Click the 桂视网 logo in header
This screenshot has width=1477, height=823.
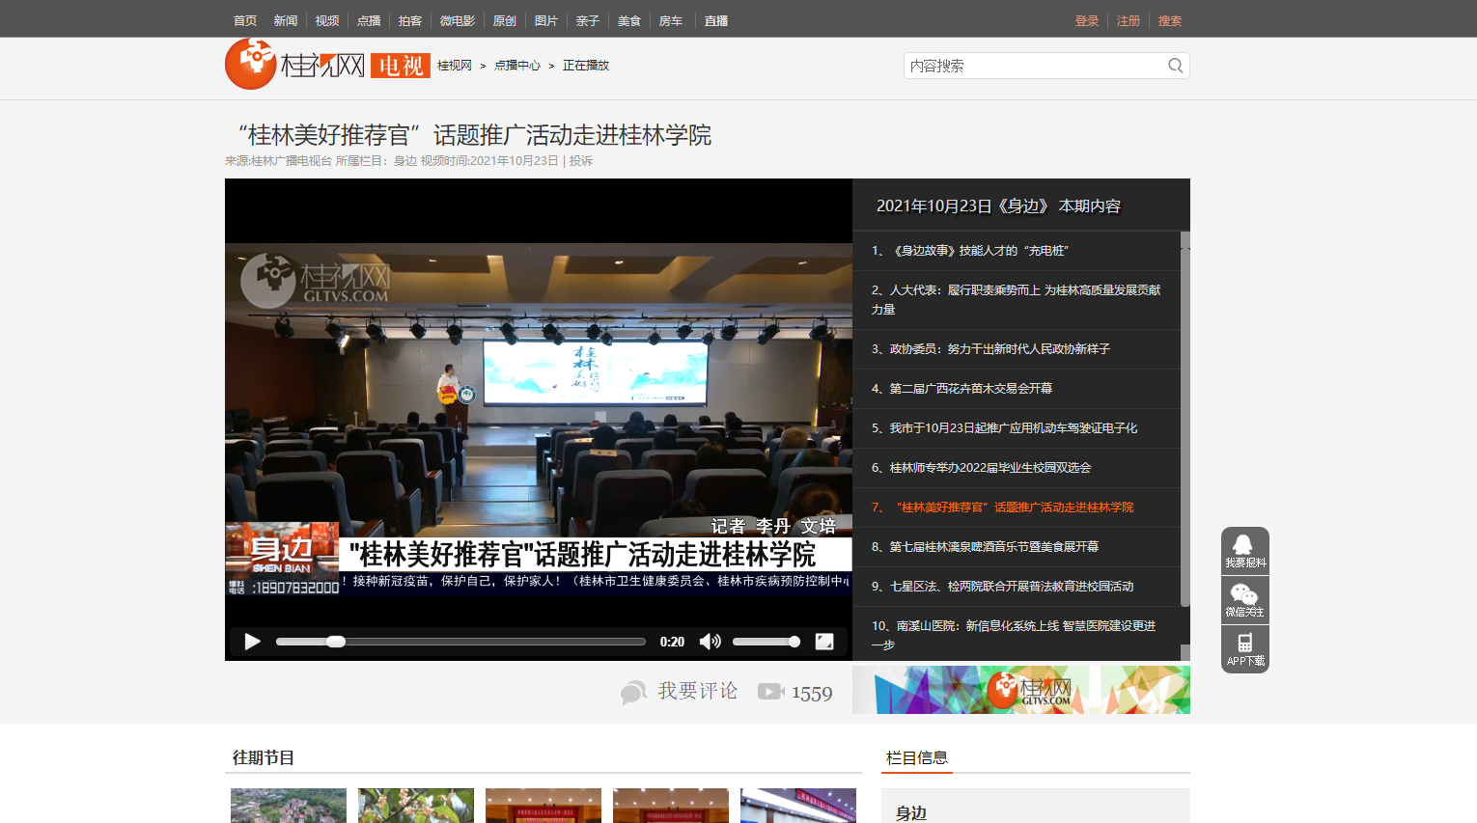pos(295,65)
